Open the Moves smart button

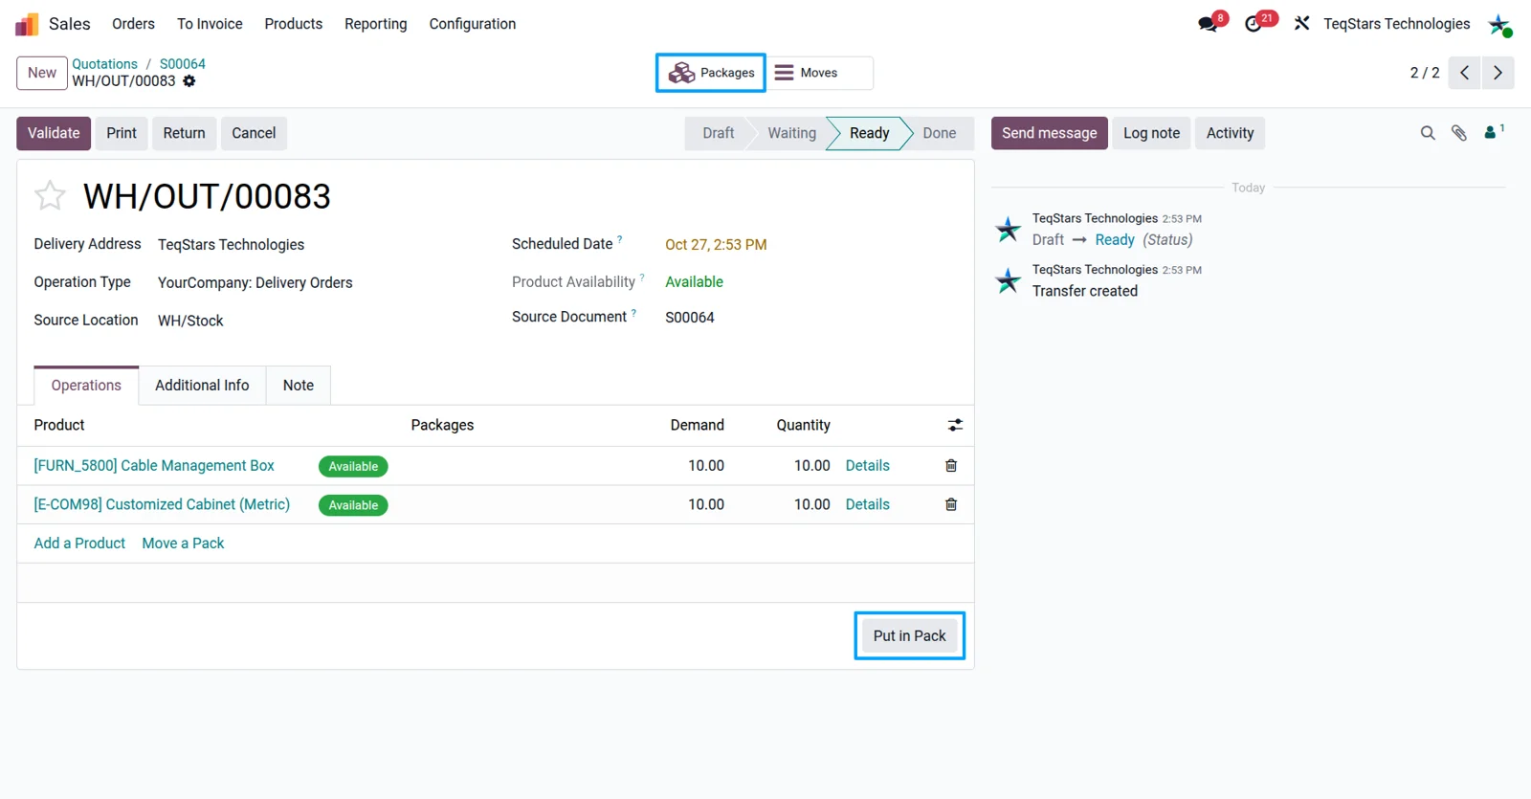(x=820, y=73)
